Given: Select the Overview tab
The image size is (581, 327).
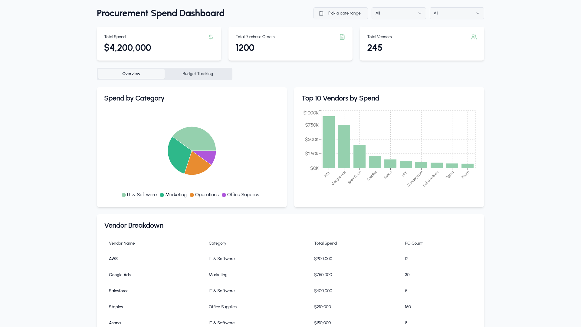Looking at the screenshot, I should pyautogui.click(x=131, y=74).
